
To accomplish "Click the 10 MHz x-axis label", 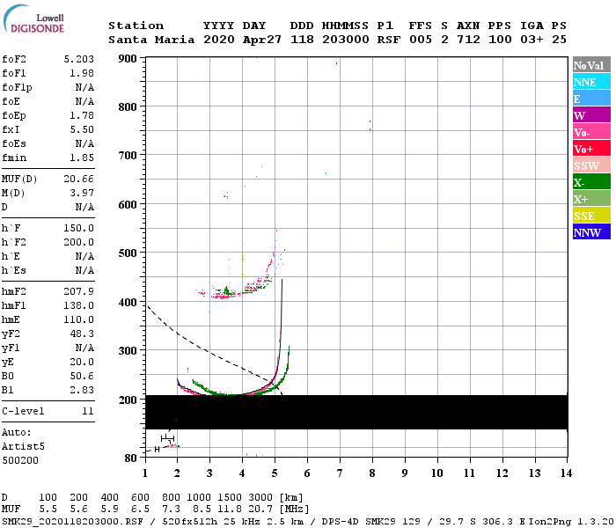I will [437, 473].
